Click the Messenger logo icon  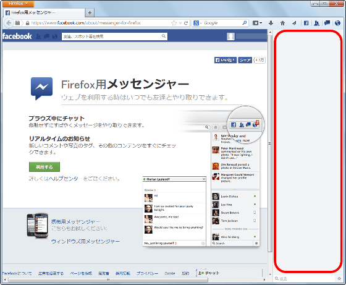(42, 88)
